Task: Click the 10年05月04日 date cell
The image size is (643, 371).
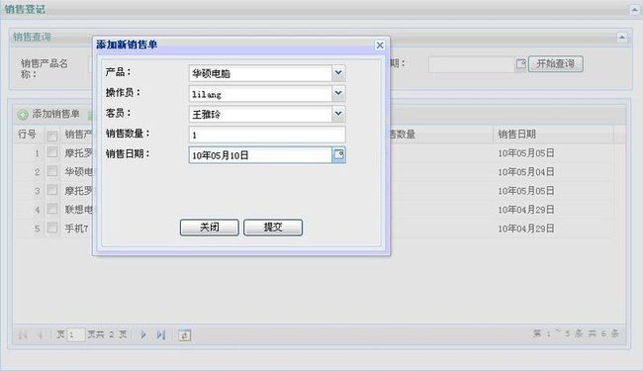Action: [x=526, y=172]
